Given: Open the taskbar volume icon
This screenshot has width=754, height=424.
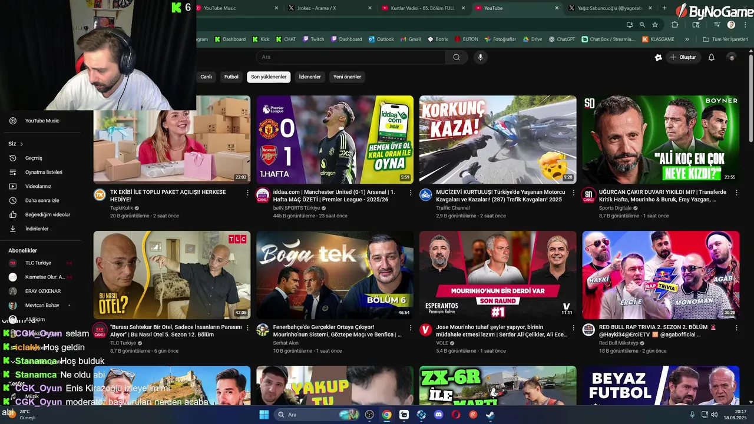Looking at the screenshot, I should click(x=715, y=415).
